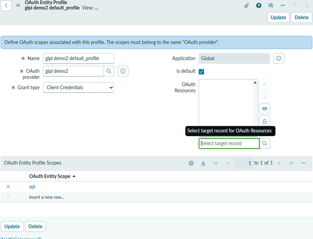Jump to first page of scopes
Image resolution: width=313 pixels, height=239 pixels.
(215, 163)
